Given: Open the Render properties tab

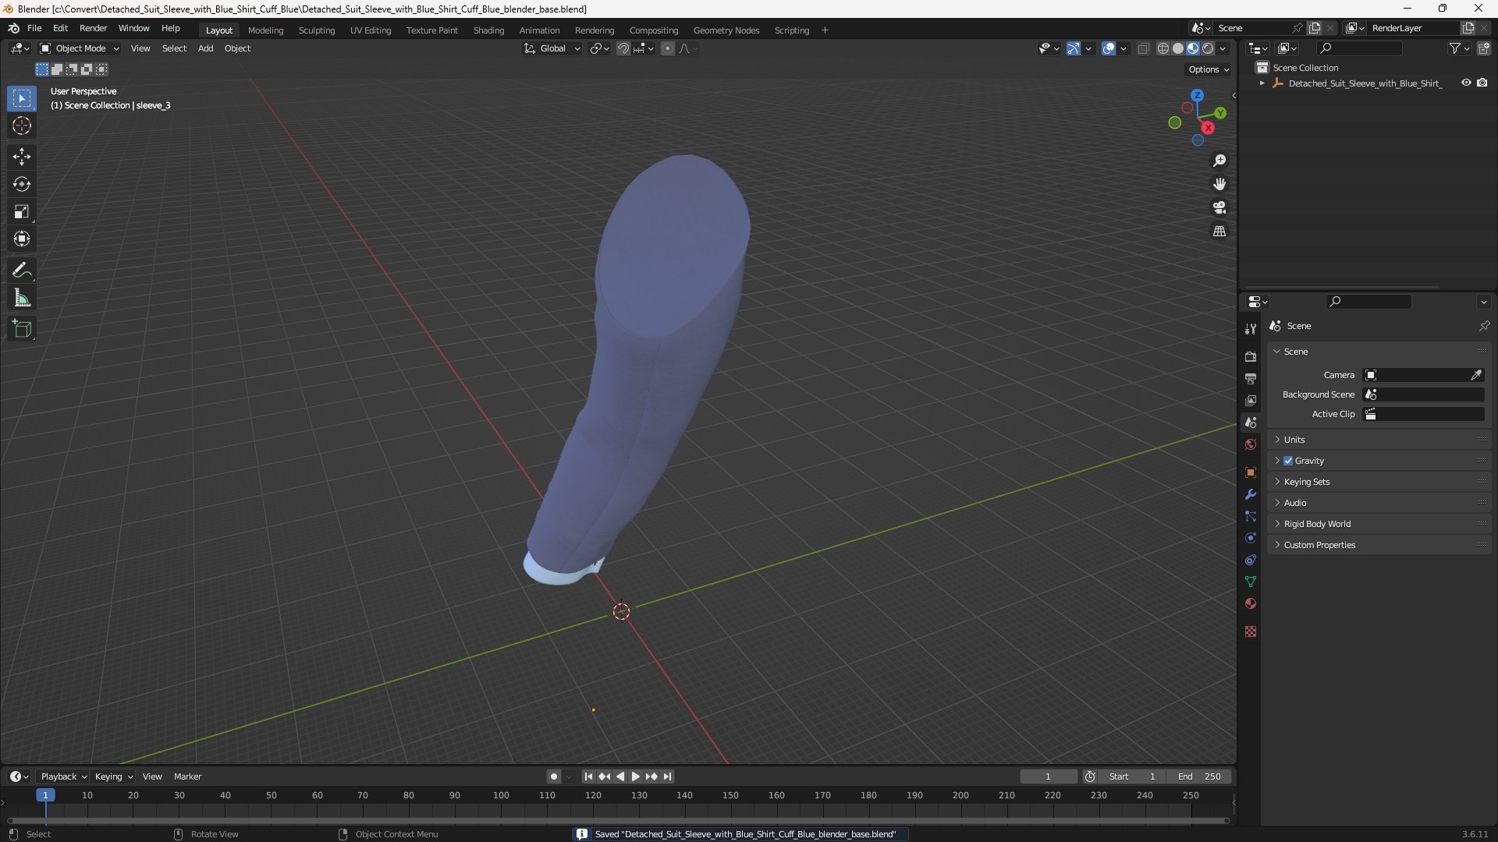Looking at the screenshot, I should [1251, 357].
